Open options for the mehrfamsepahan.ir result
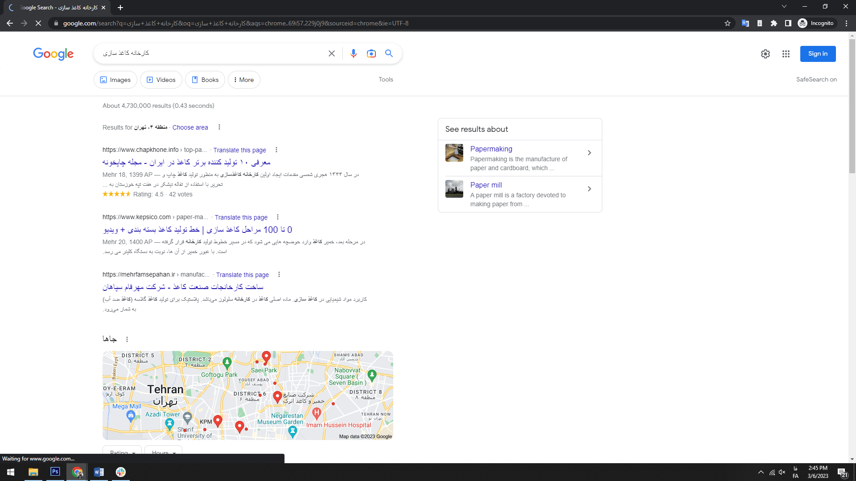856x481 pixels. pos(279,274)
